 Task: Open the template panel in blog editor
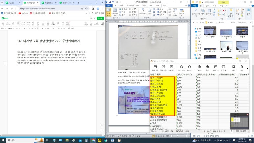pyautogui.click(x=103, y=23)
